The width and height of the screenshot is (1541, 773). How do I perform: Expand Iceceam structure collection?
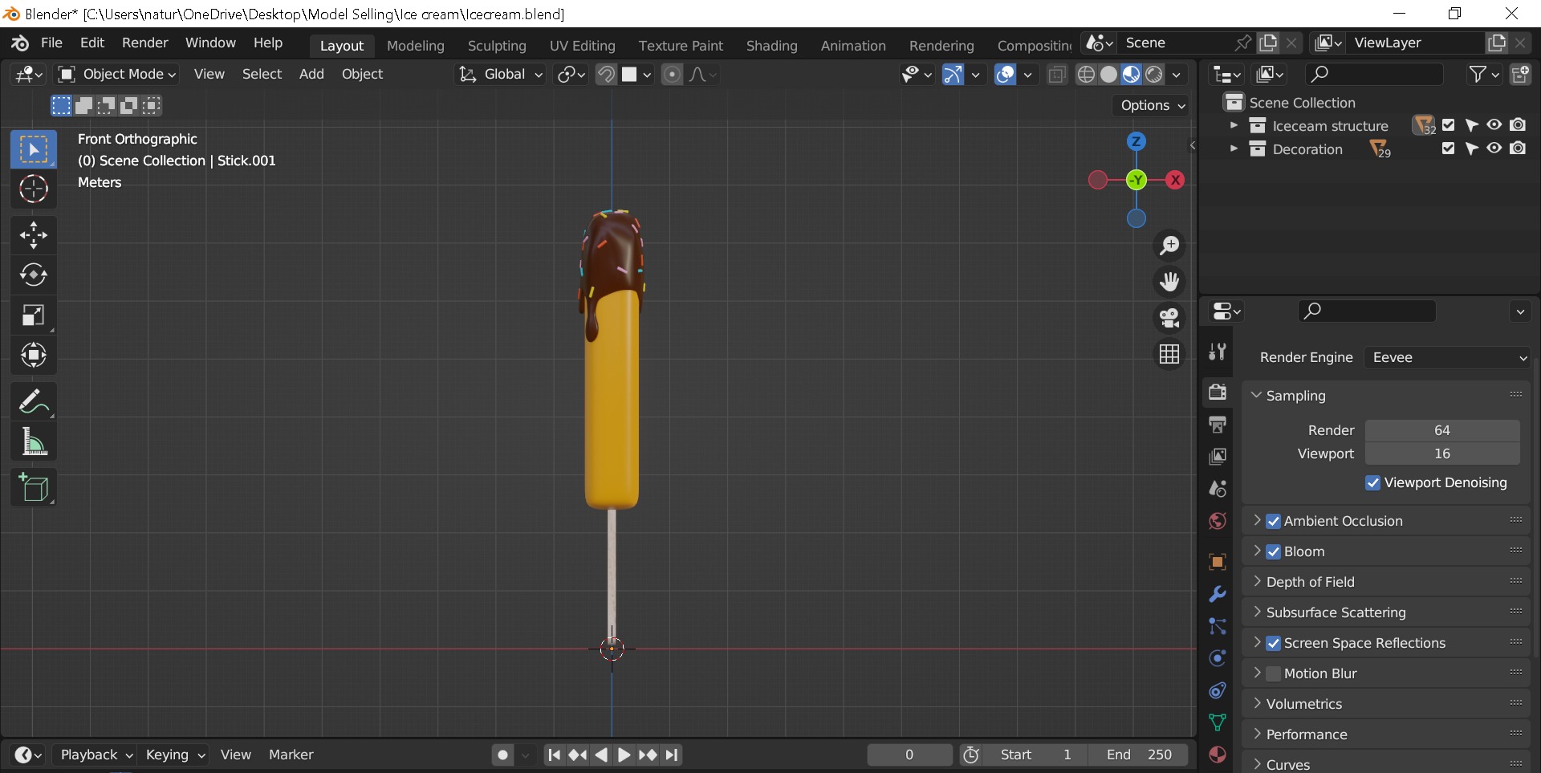pos(1234,125)
